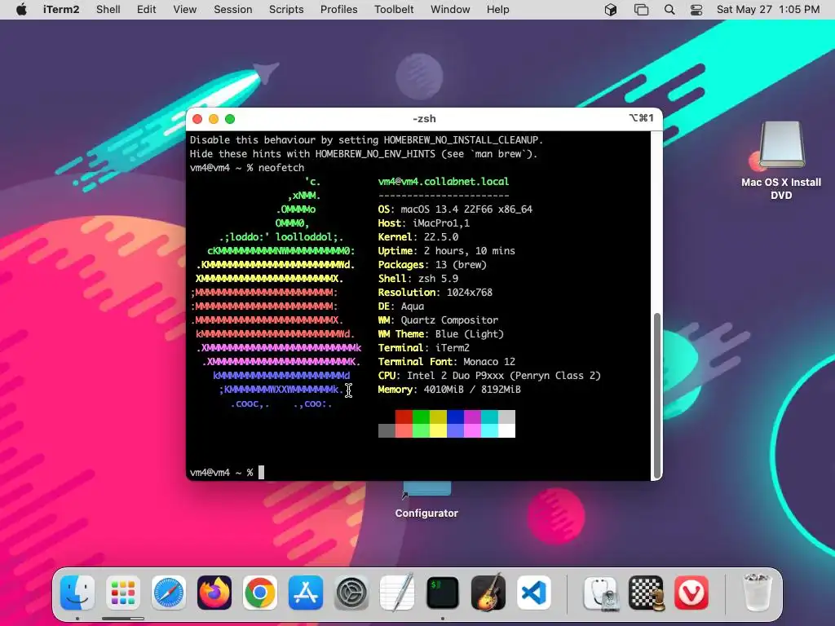Launch Chess from the Dock
Viewport: 835px width, 626px height.
(x=647, y=593)
